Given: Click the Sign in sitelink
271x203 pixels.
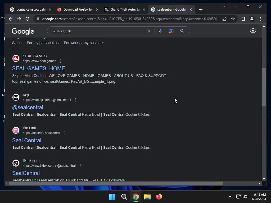Looking at the screenshot, I should click(18, 43).
